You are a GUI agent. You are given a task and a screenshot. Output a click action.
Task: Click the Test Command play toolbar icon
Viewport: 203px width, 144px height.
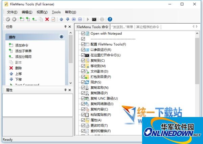point(88,19)
